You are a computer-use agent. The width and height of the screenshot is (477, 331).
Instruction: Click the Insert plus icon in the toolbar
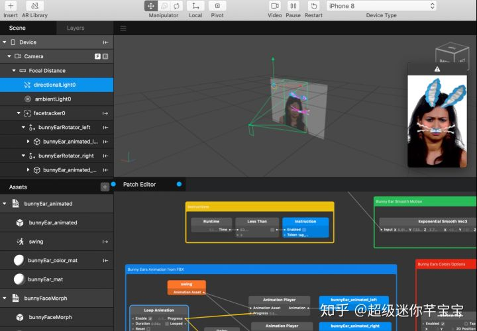click(11, 6)
